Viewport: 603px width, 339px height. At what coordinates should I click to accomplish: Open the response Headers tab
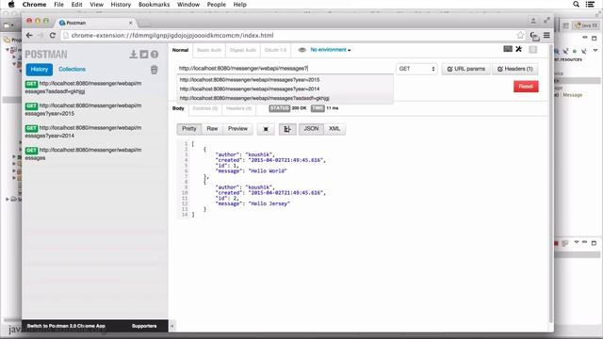(x=238, y=108)
